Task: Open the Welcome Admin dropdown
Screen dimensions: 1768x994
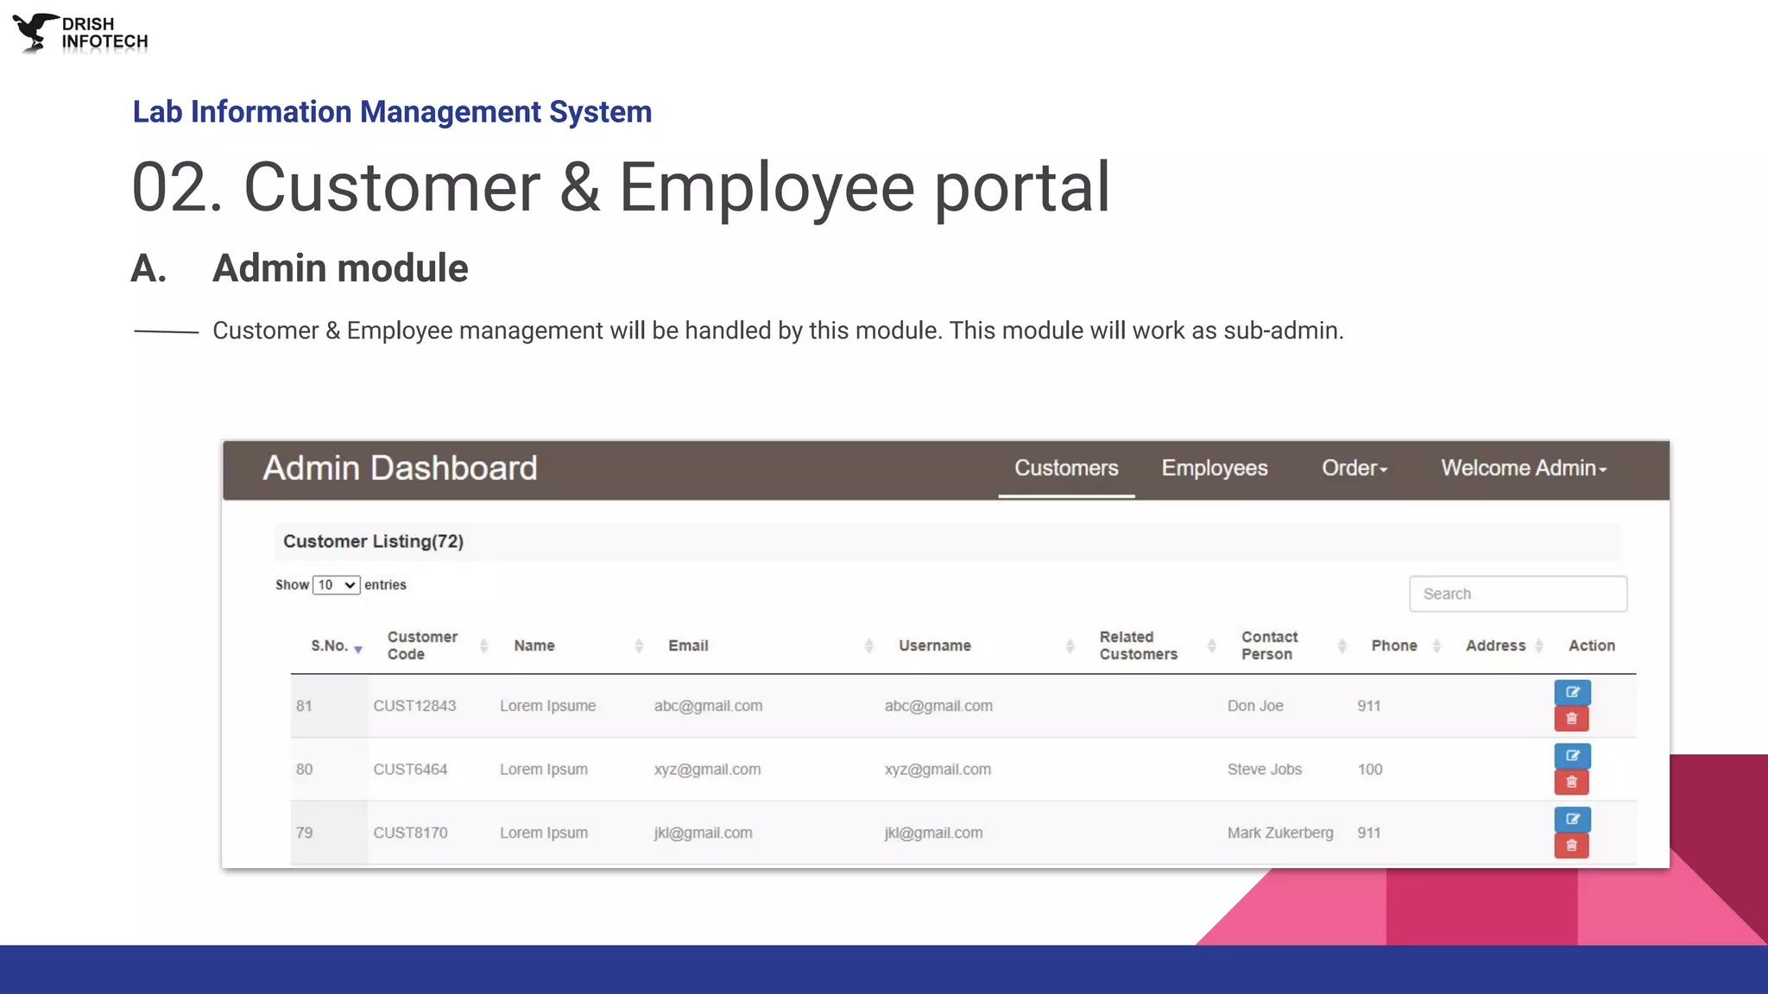Action: 1524,469
